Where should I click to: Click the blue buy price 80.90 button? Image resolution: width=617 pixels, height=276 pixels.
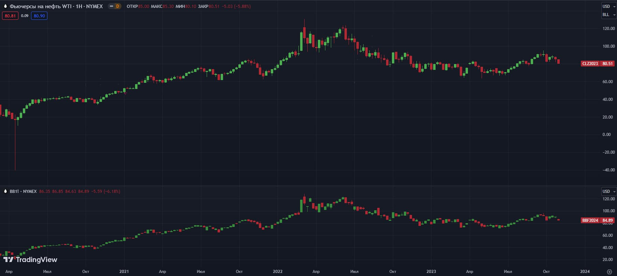(x=39, y=16)
